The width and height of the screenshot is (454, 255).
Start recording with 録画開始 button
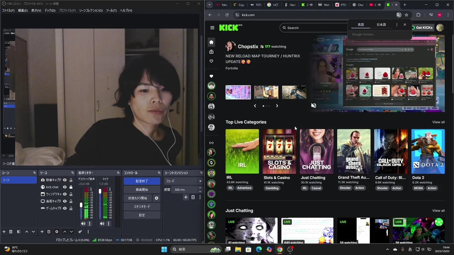142,189
